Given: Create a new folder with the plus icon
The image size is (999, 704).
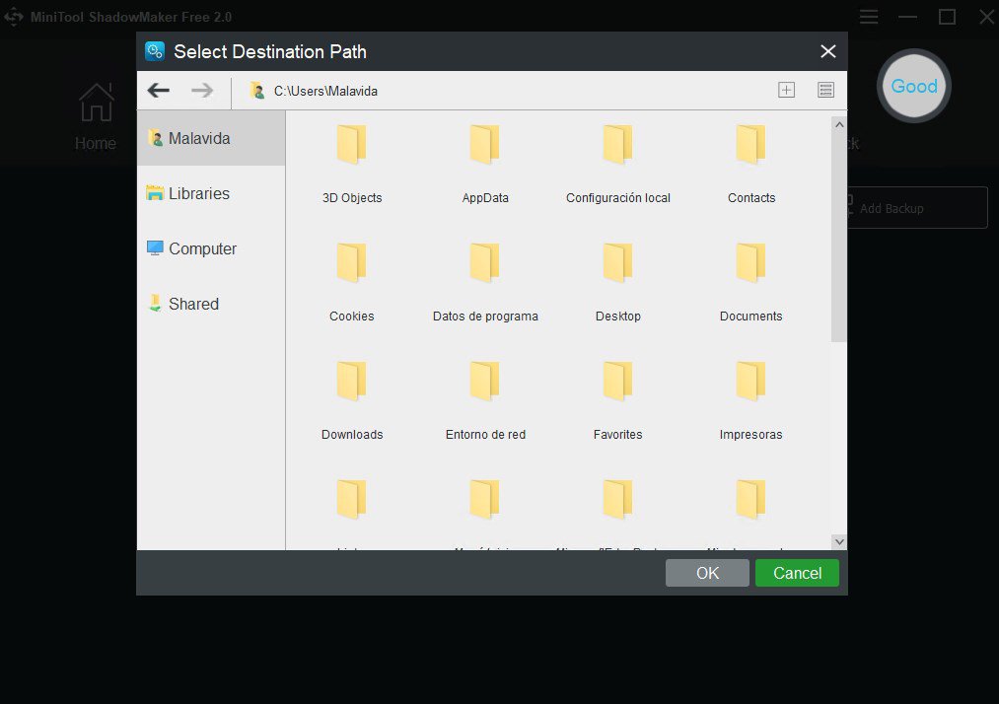Looking at the screenshot, I should point(786,91).
